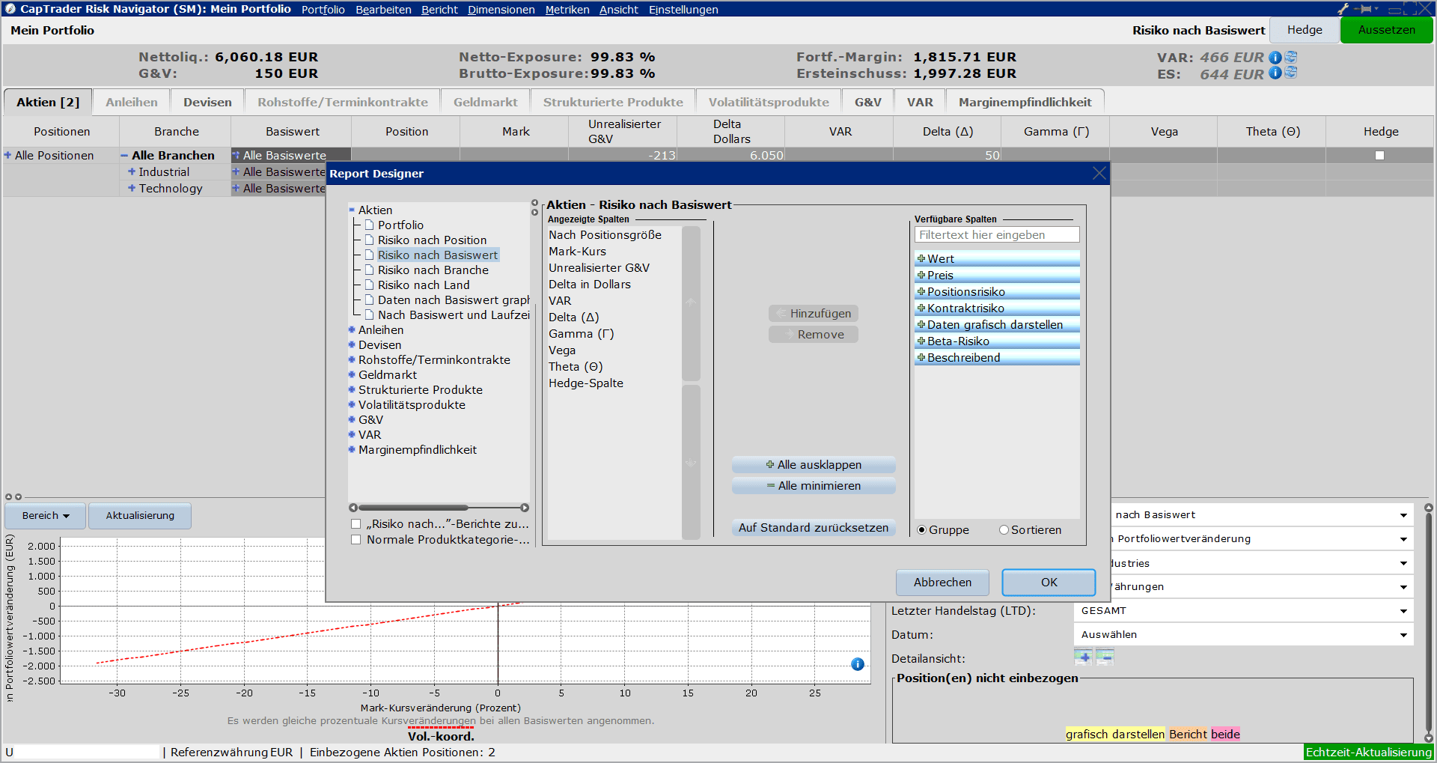Click the Abbrechen button

coord(942,583)
